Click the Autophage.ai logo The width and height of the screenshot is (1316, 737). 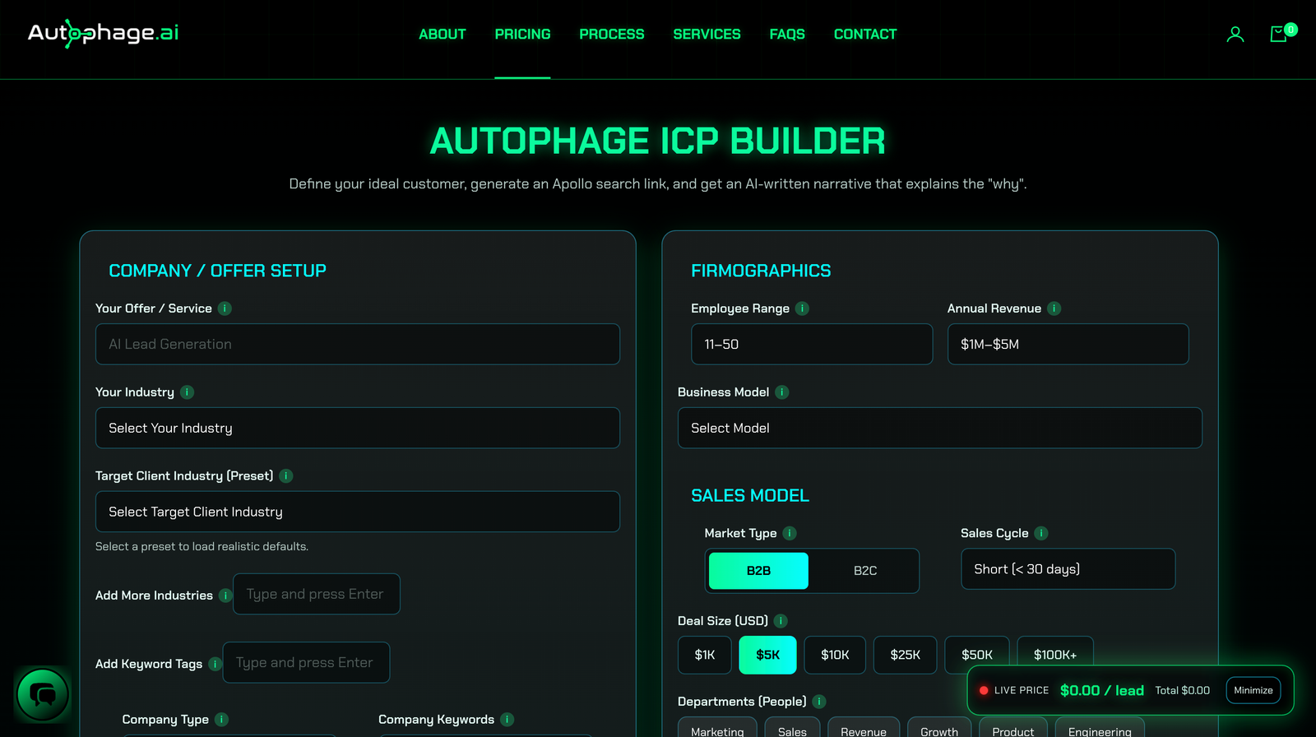tap(103, 33)
